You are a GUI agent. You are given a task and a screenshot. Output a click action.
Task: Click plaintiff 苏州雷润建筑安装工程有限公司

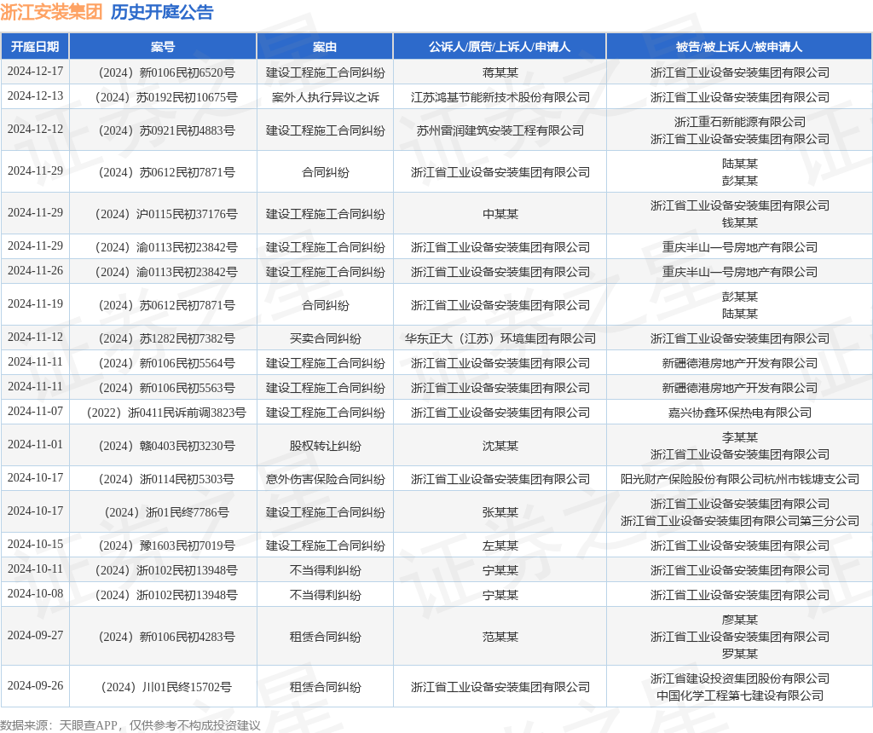coord(500,130)
